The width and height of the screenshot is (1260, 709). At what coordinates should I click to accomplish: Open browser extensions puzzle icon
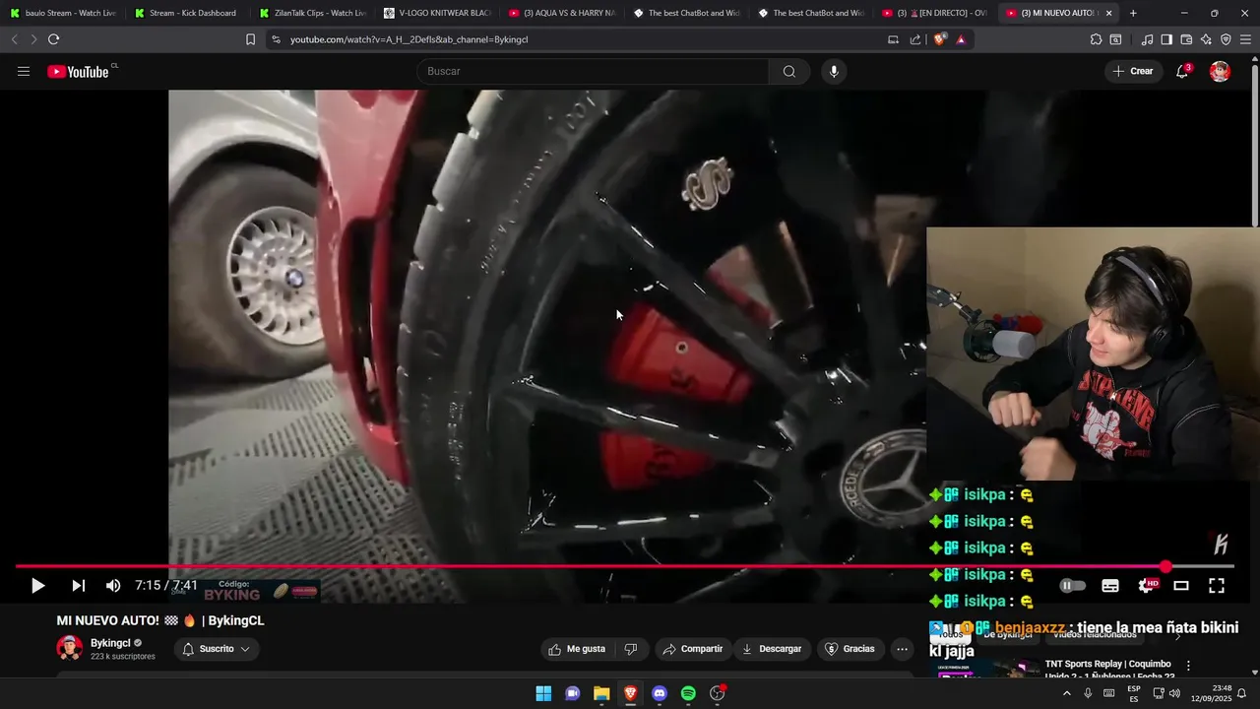(x=1096, y=39)
